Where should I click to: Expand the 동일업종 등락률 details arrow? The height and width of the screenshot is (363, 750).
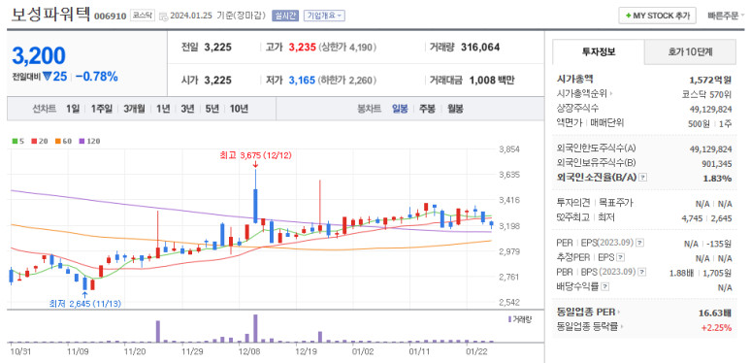(x=623, y=328)
